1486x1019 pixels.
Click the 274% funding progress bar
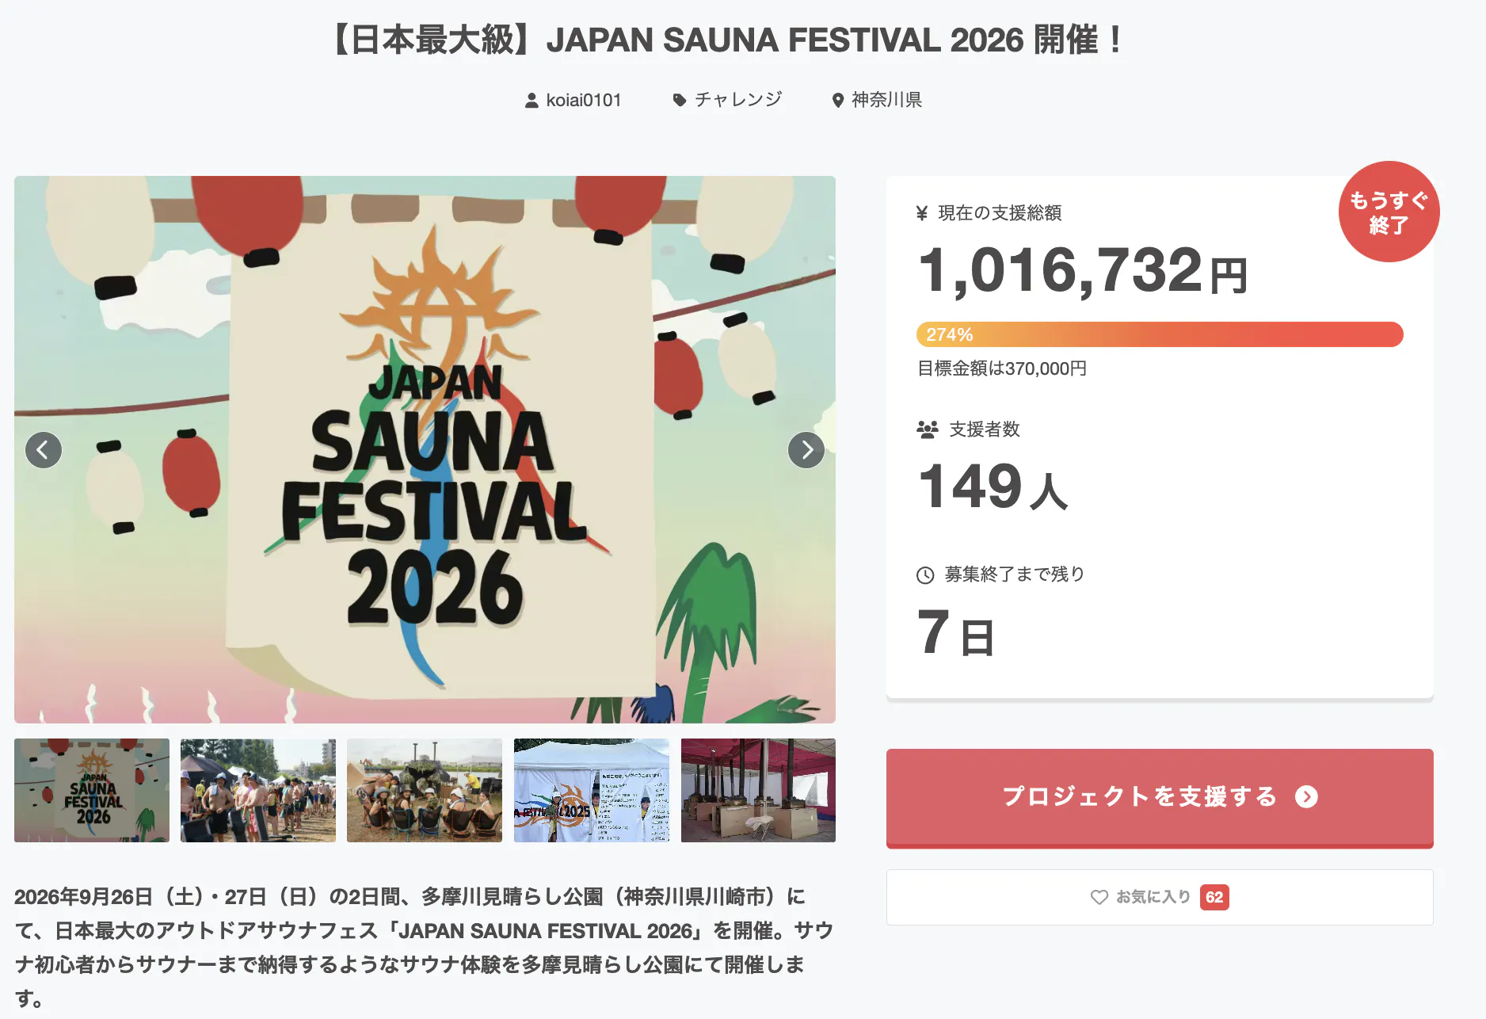[x=1159, y=334]
